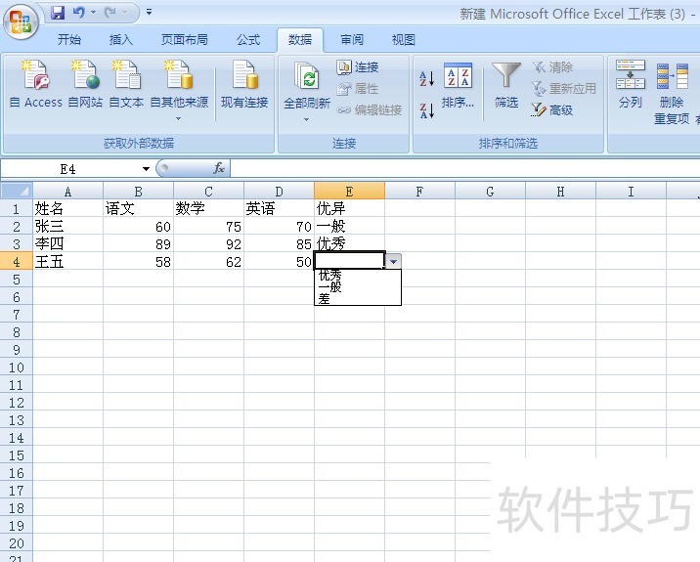
Task: Click the 语文 header cell
Action: (139, 208)
